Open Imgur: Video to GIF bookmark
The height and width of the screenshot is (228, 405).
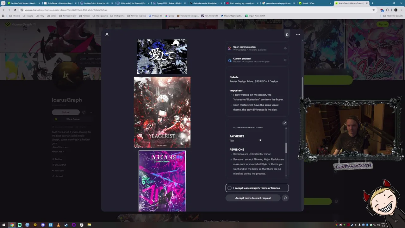coord(255,16)
